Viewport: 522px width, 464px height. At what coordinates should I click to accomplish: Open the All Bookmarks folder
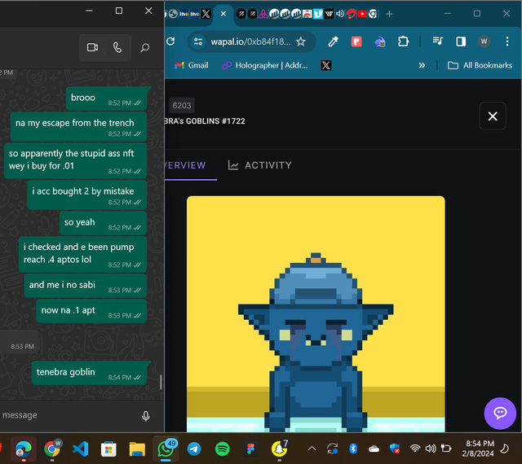click(x=480, y=65)
